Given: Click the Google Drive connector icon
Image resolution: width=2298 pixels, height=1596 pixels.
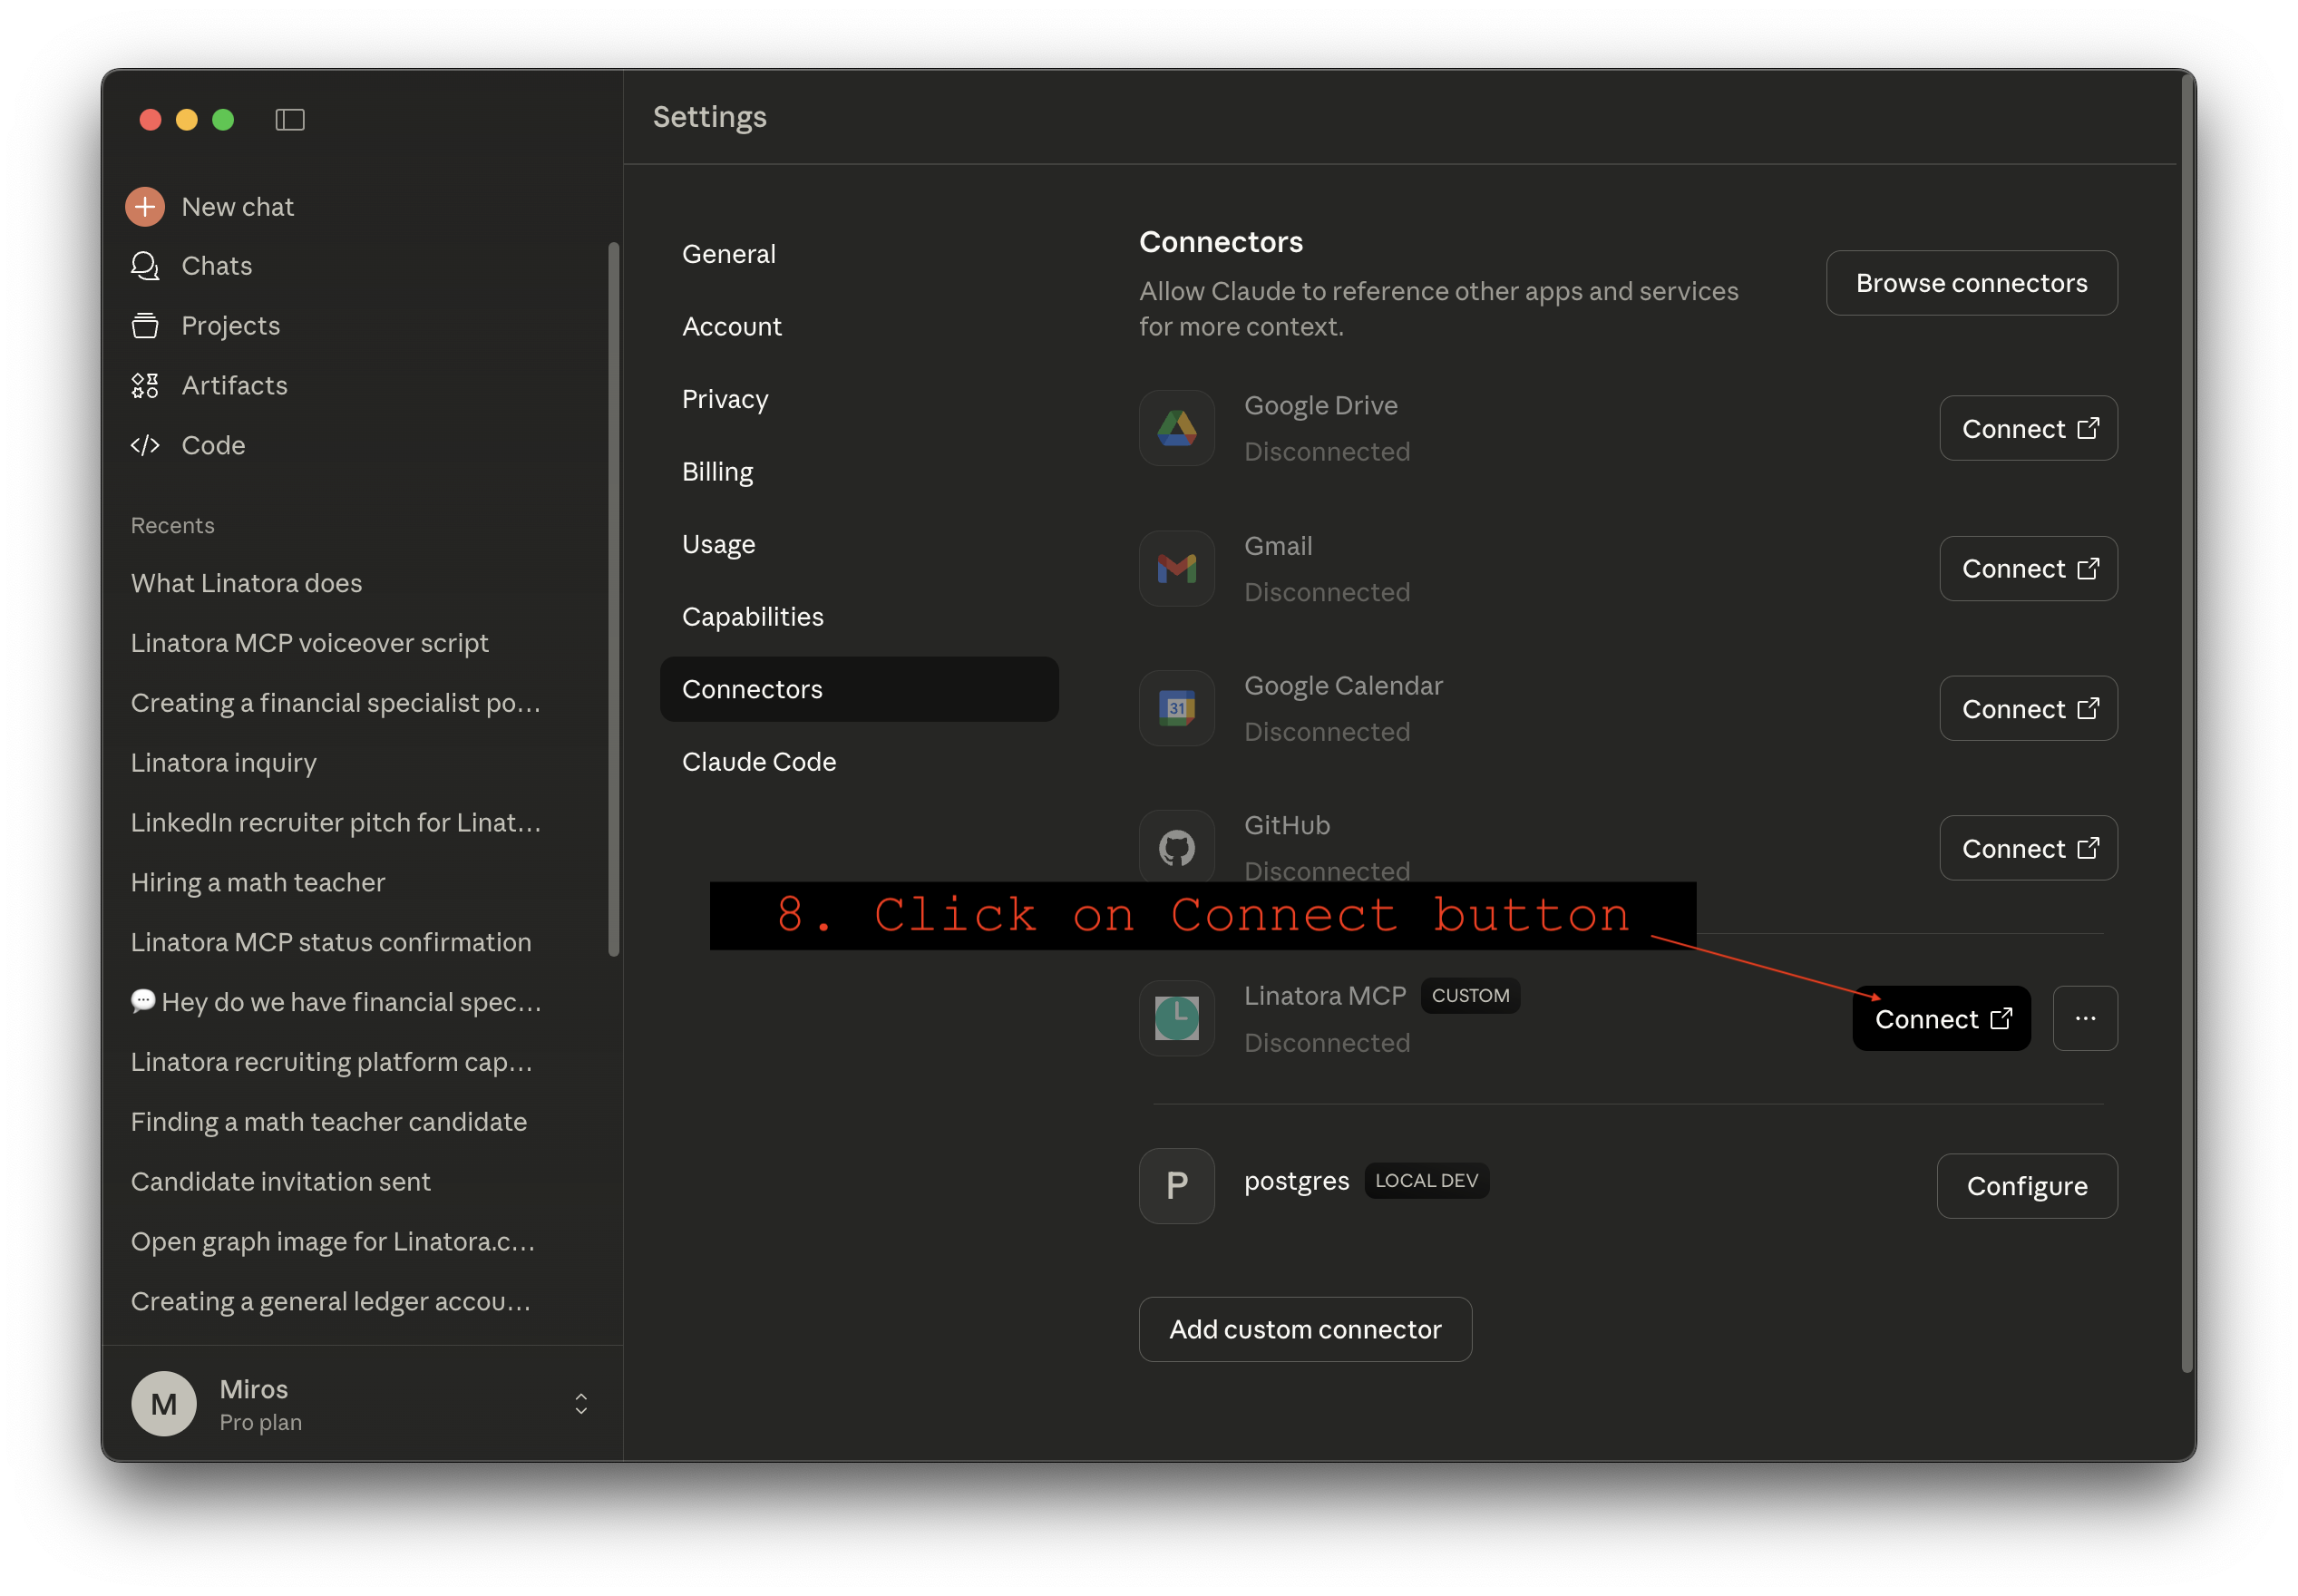Looking at the screenshot, I should coord(1176,428).
